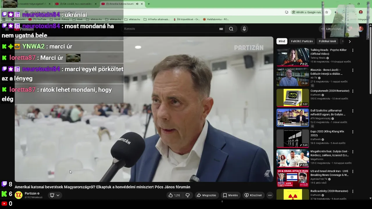The height and width of the screenshot is (209, 372).
Task: Open the Bevezetés bookmark
Action: 18,19
